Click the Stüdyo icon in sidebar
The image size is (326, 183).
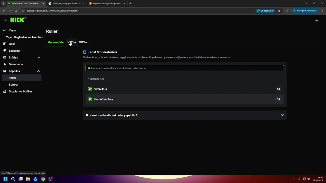pyautogui.click(x=5, y=57)
